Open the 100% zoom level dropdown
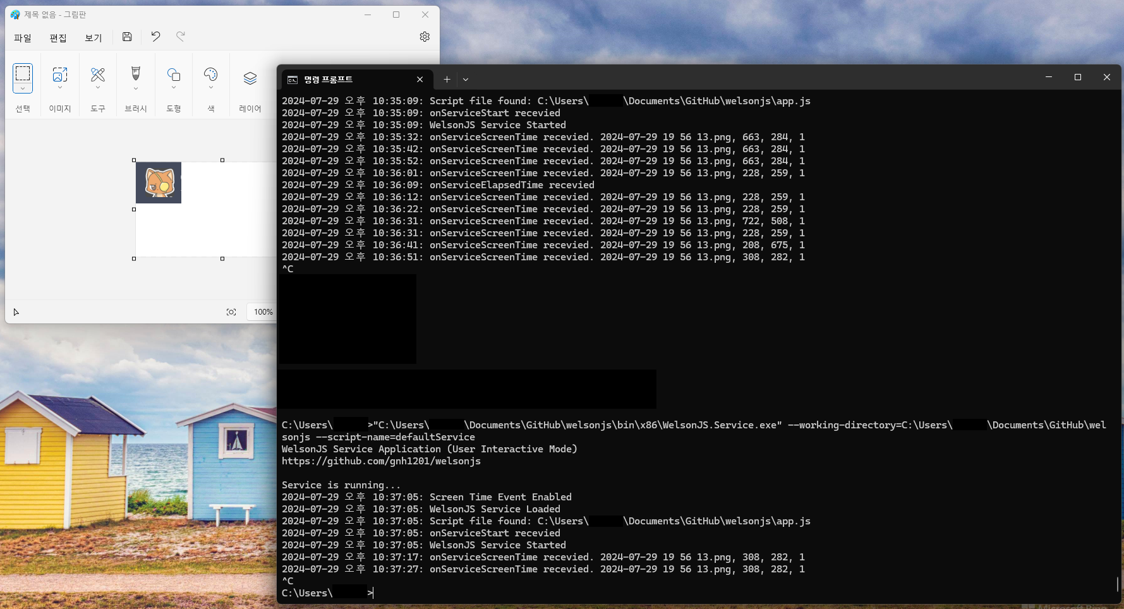1124x609 pixels. tap(263, 311)
